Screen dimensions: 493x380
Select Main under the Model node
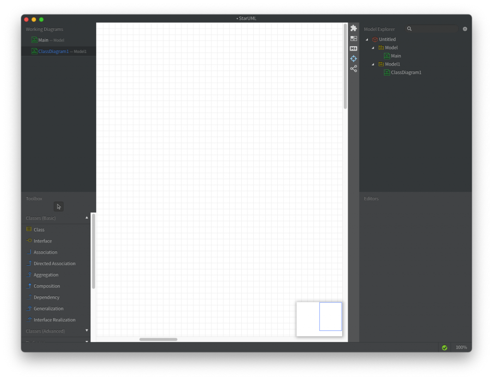[x=396, y=56]
